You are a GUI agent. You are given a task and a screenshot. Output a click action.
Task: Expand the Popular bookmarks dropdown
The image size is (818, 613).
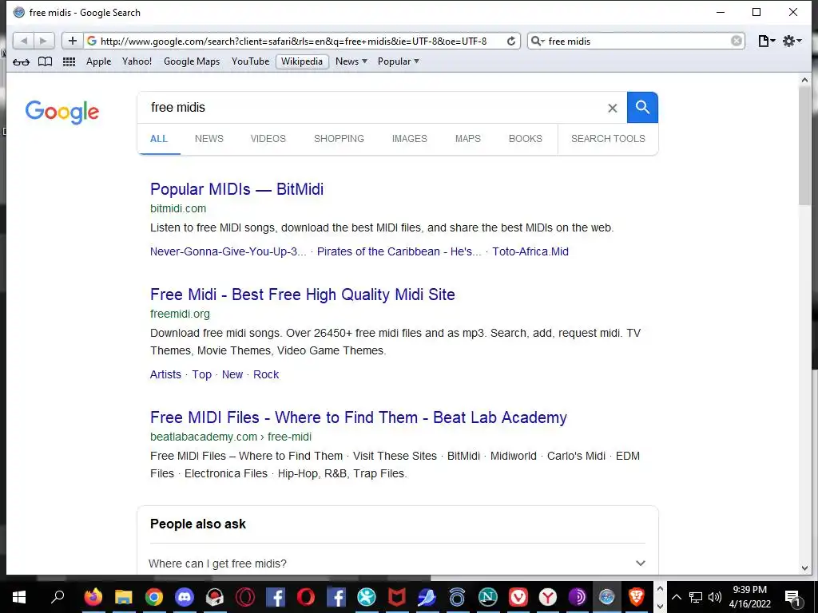[x=398, y=61]
